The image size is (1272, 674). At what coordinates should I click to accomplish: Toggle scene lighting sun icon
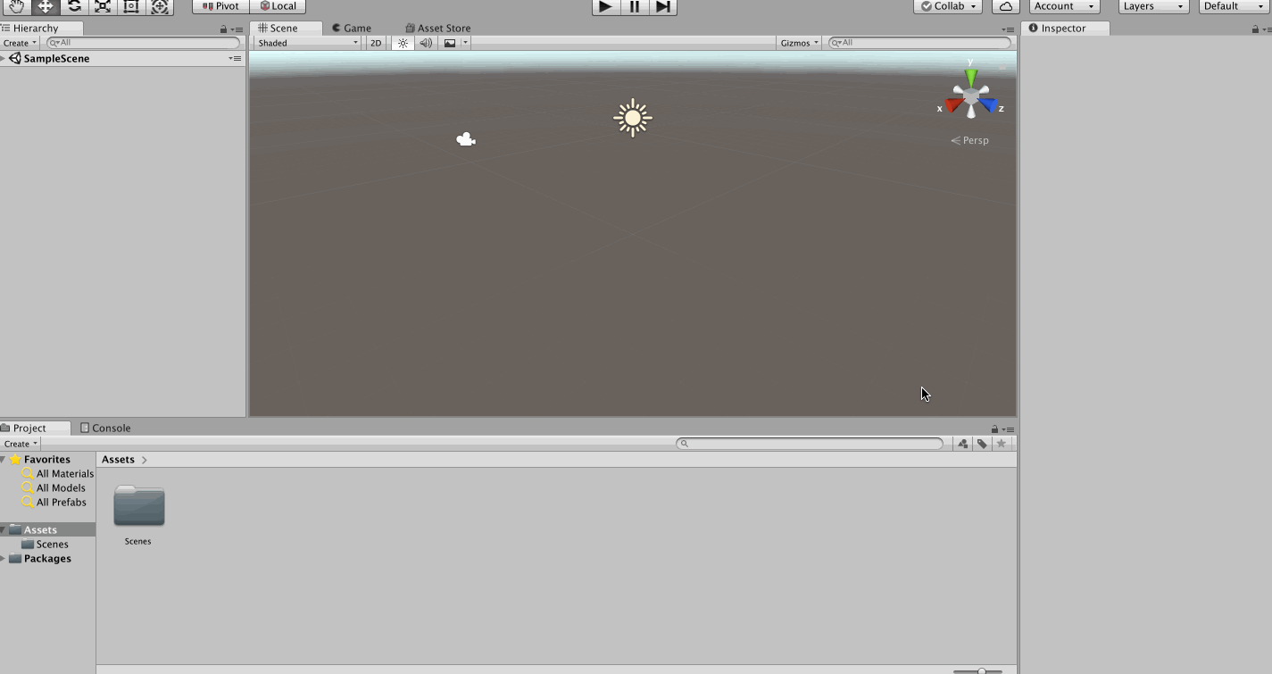pyautogui.click(x=403, y=43)
